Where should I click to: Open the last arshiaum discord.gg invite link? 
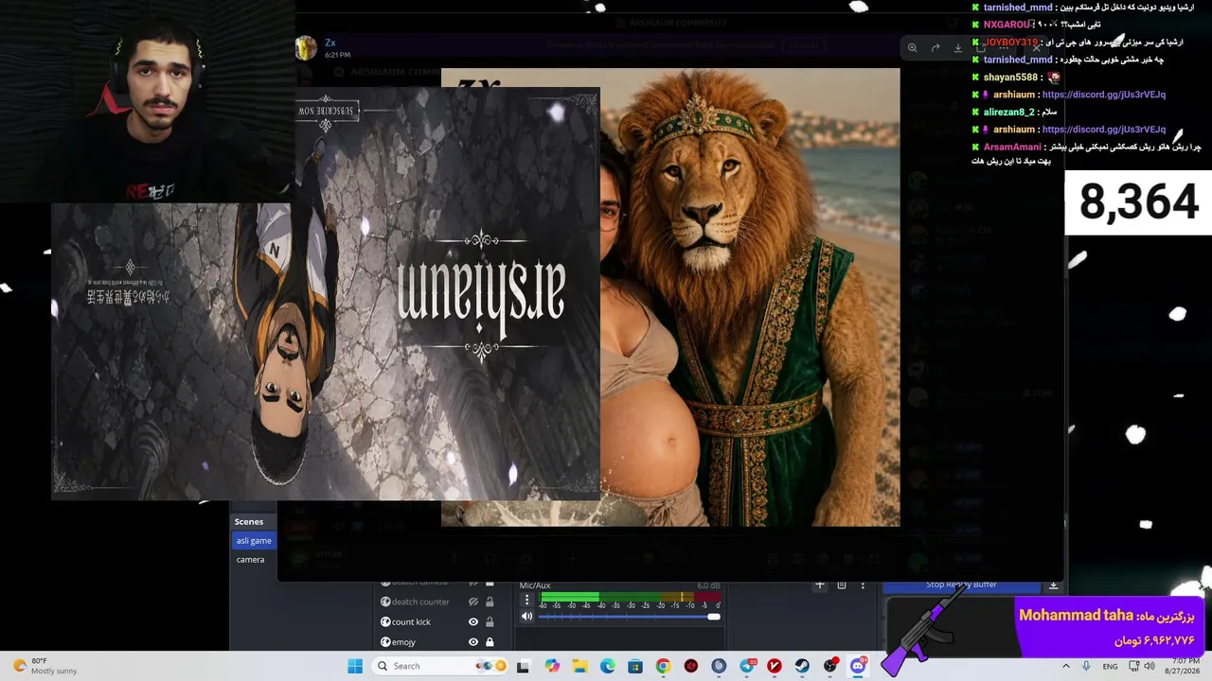pos(1103,130)
